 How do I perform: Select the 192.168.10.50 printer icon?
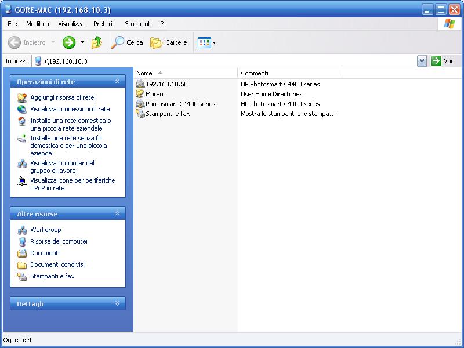(x=140, y=84)
